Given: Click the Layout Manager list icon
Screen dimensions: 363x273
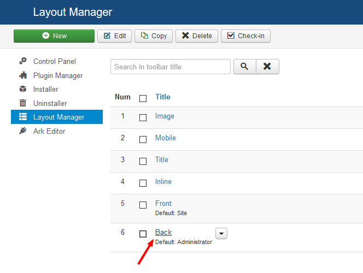Looking at the screenshot, I should (x=23, y=117).
